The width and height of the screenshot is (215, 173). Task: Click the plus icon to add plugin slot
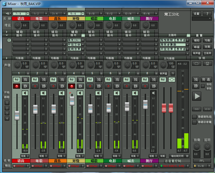coord(9,40)
